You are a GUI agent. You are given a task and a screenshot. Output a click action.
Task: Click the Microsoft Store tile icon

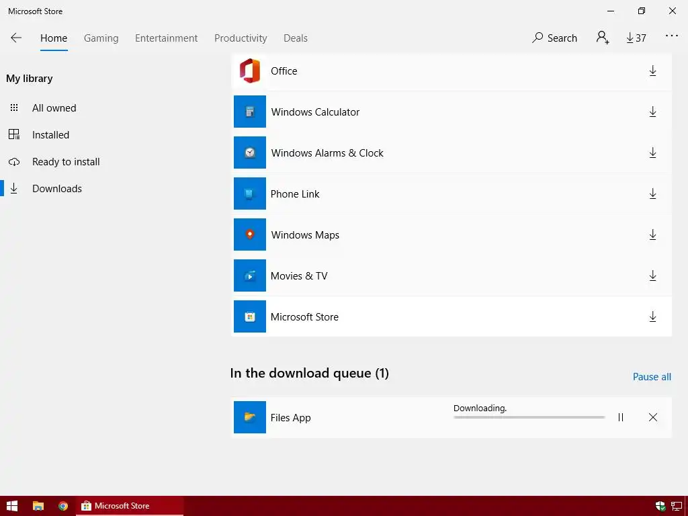250,316
